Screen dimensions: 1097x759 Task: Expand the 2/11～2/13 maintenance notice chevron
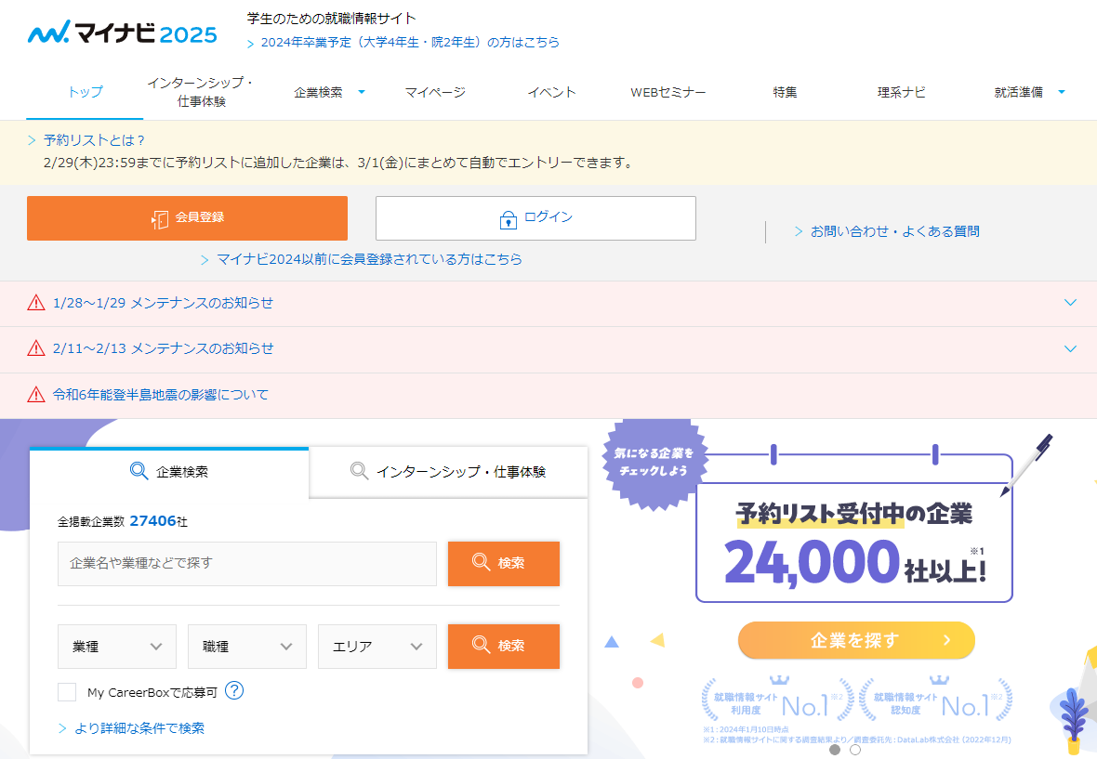(x=1070, y=349)
